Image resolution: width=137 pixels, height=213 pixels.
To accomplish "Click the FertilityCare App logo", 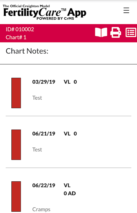I will (x=45, y=12).
